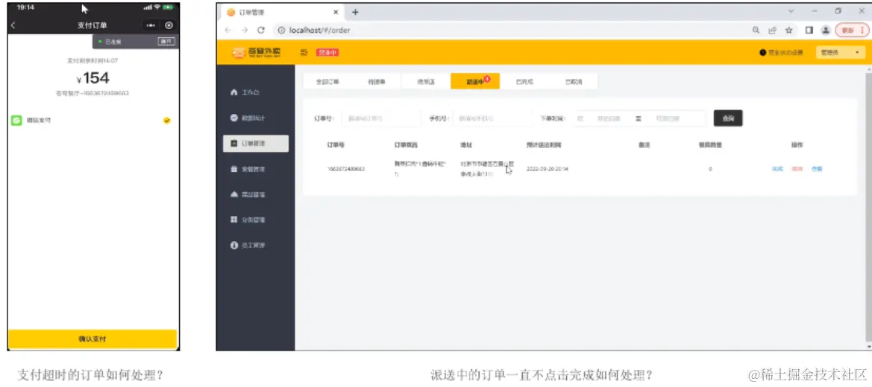Open 营业状态设置 business status settings
Screen dimensions: 872x387
coord(781,52)
